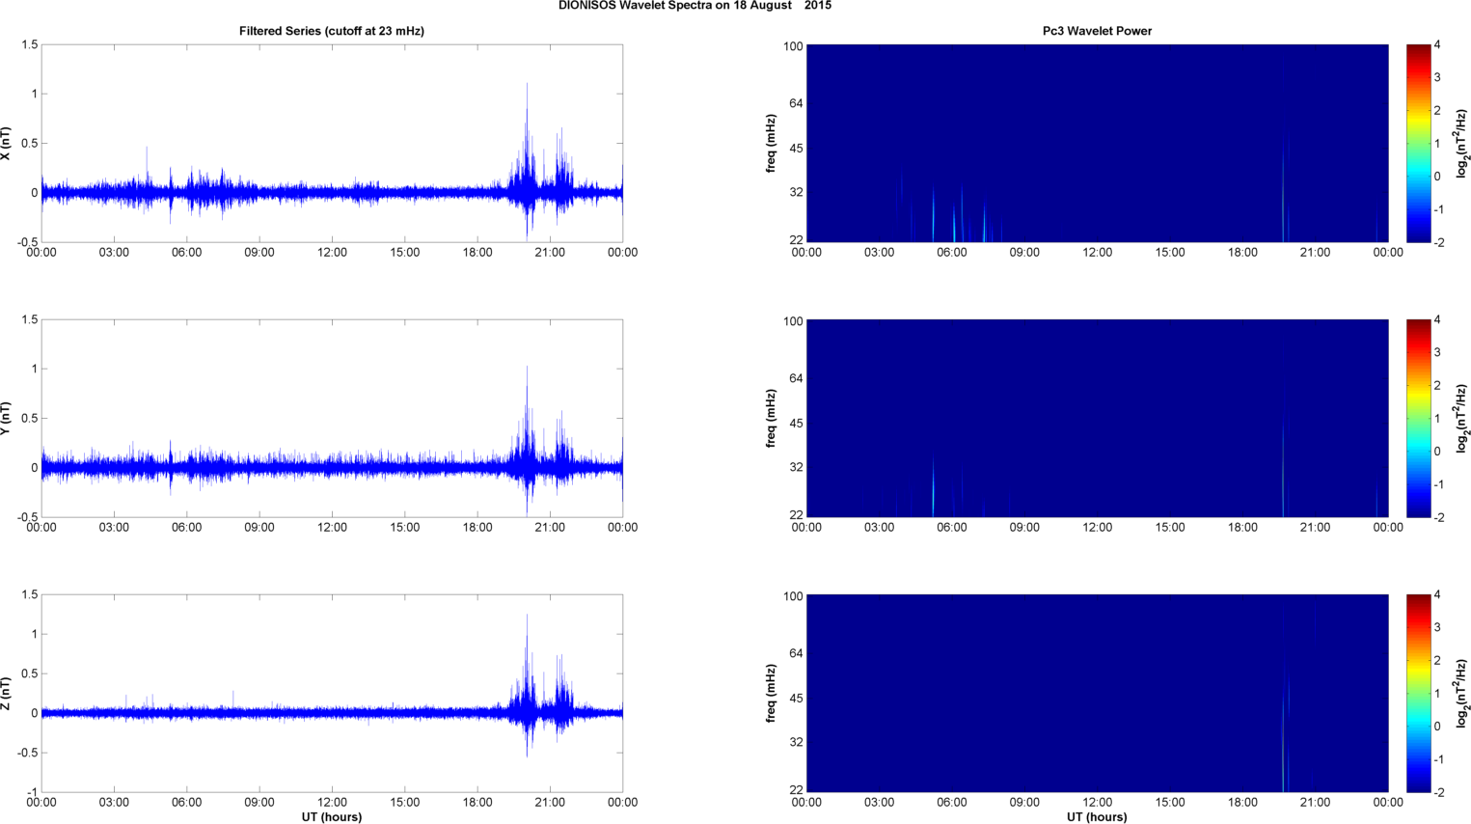Click the '45' frequency tick of the bottom spectrogram
Image resolution: width=1471 pixels, height=824 pixels.
click(797, 699)
